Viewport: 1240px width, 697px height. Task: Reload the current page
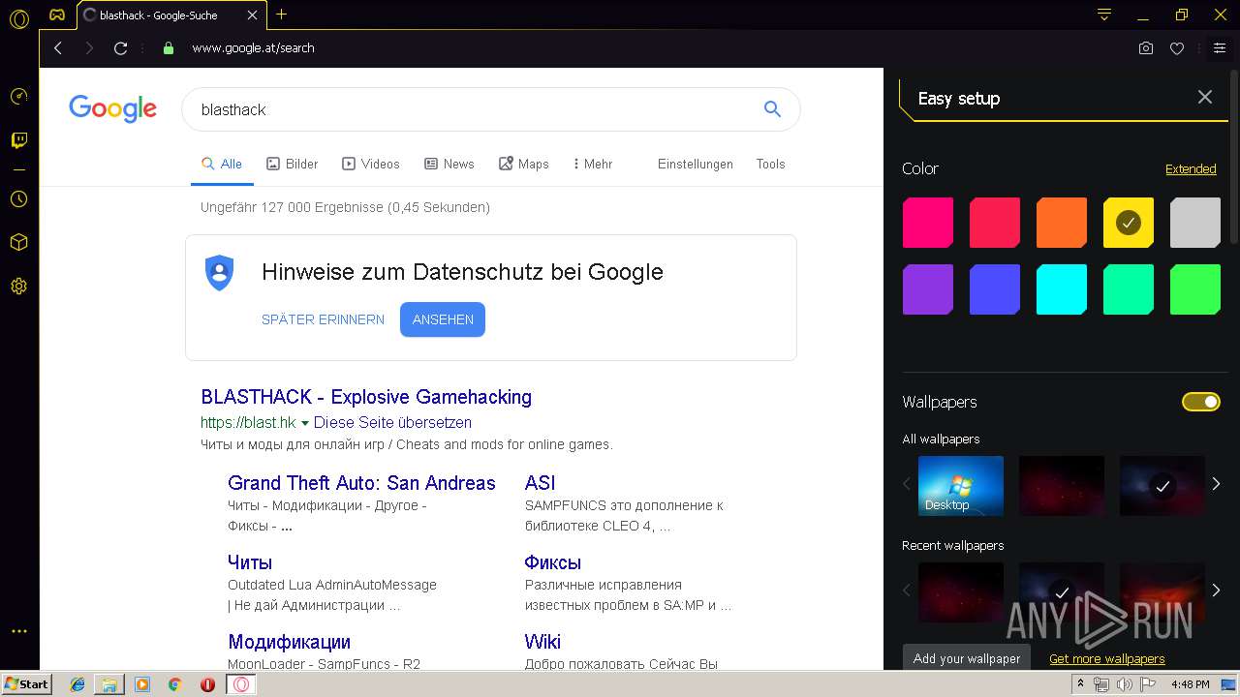coord(120,47)
